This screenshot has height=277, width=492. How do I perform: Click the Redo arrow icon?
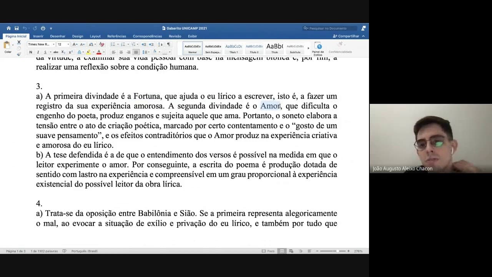pos(35,28)
